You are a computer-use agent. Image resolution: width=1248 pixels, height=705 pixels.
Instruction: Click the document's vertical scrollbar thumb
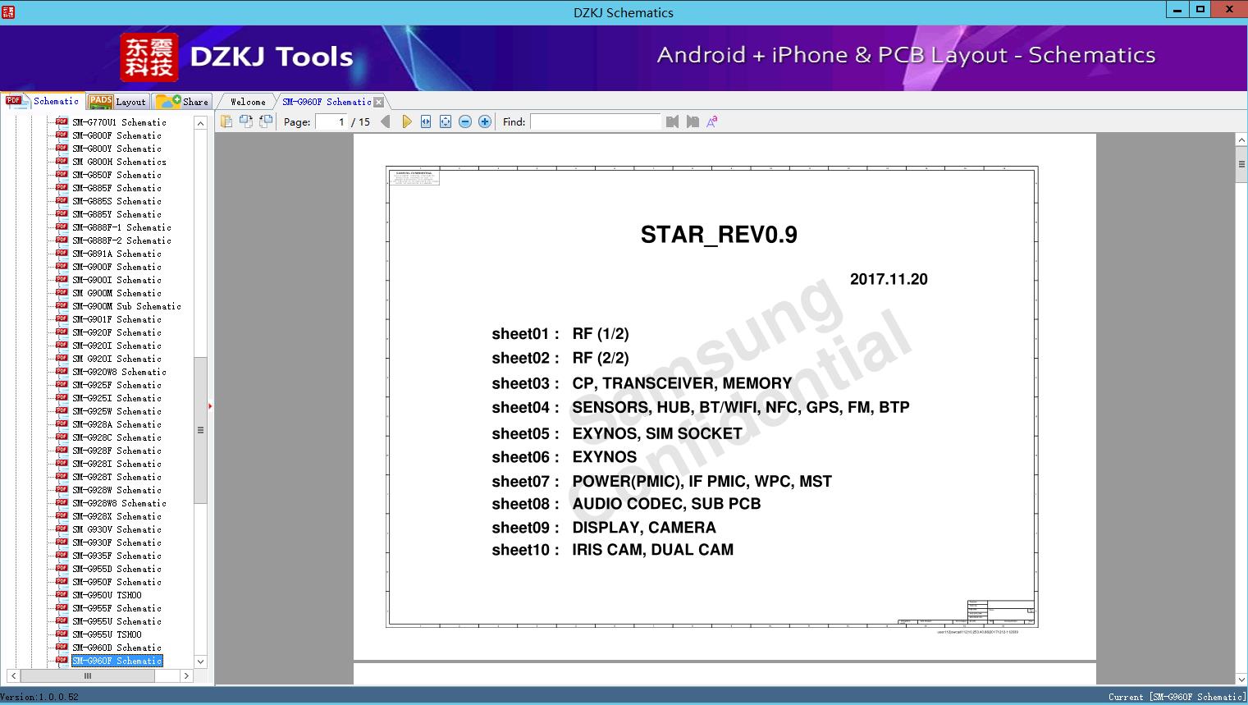tap(1241, 164)
